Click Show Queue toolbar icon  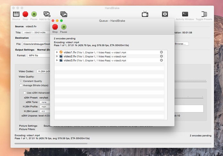64,14
